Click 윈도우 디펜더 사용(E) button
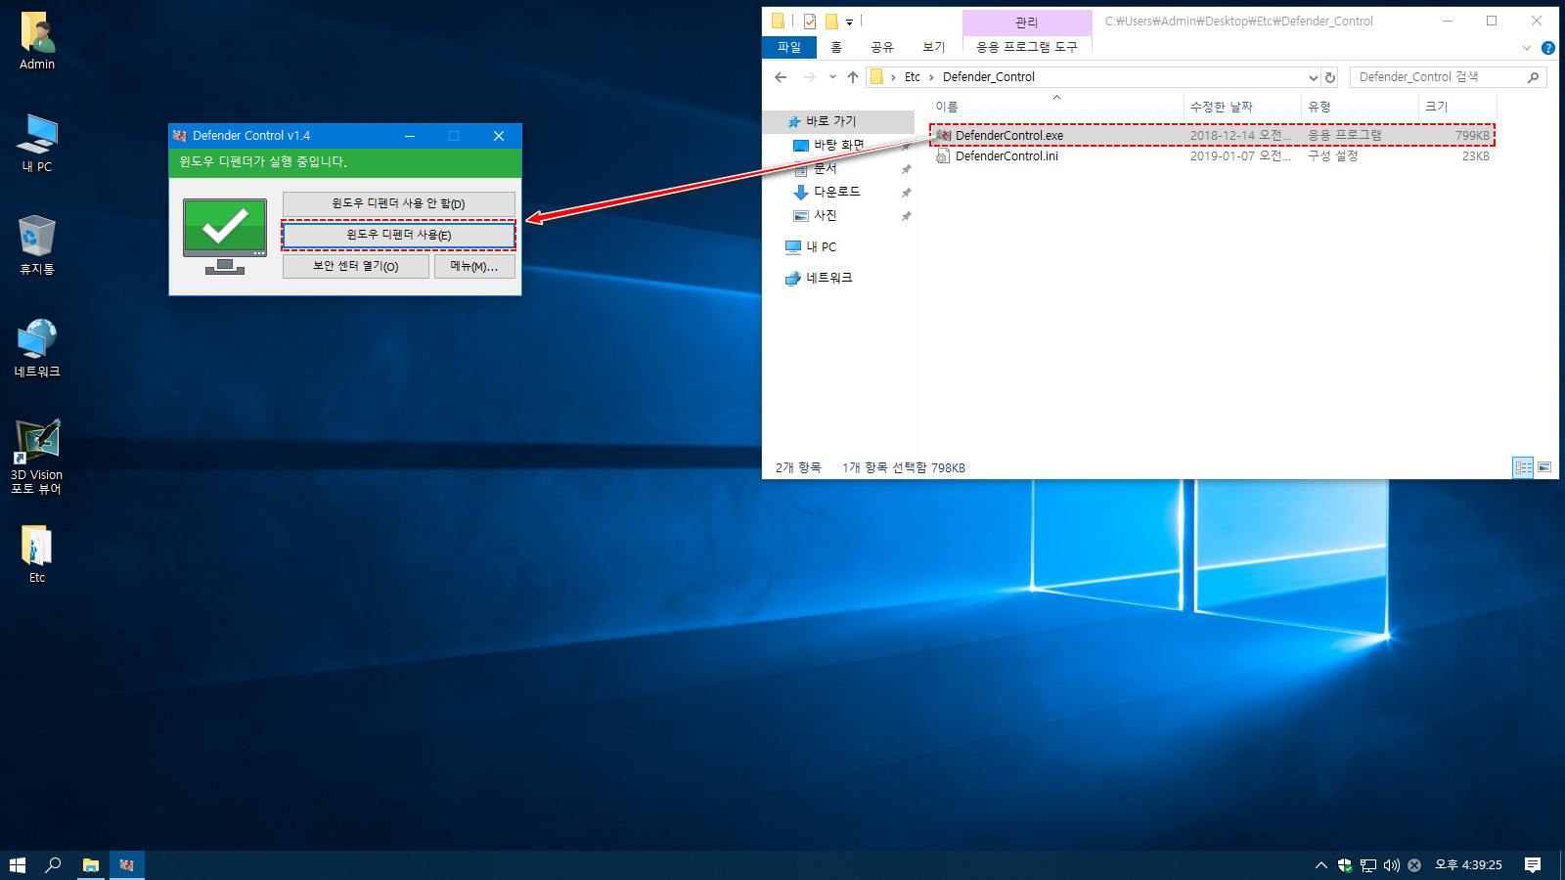 tap(398, 235)
